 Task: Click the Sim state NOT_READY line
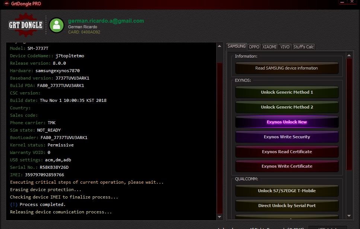(x=35, y=130)
